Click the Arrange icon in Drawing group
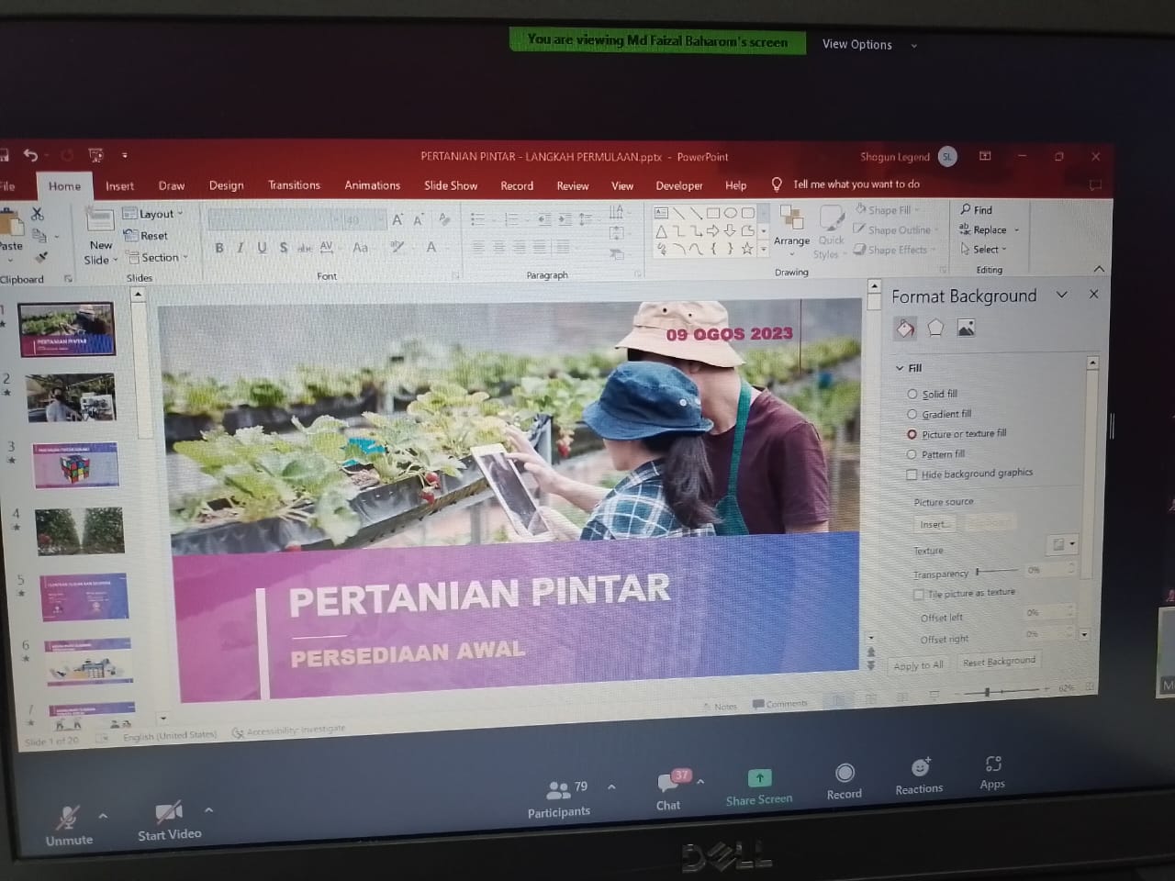 coord(790,218)
